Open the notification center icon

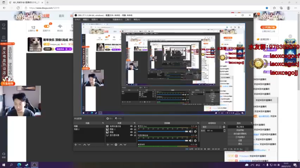[295, 165]
